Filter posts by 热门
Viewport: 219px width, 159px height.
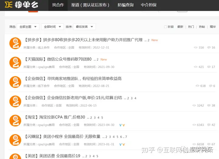(191, 27)
